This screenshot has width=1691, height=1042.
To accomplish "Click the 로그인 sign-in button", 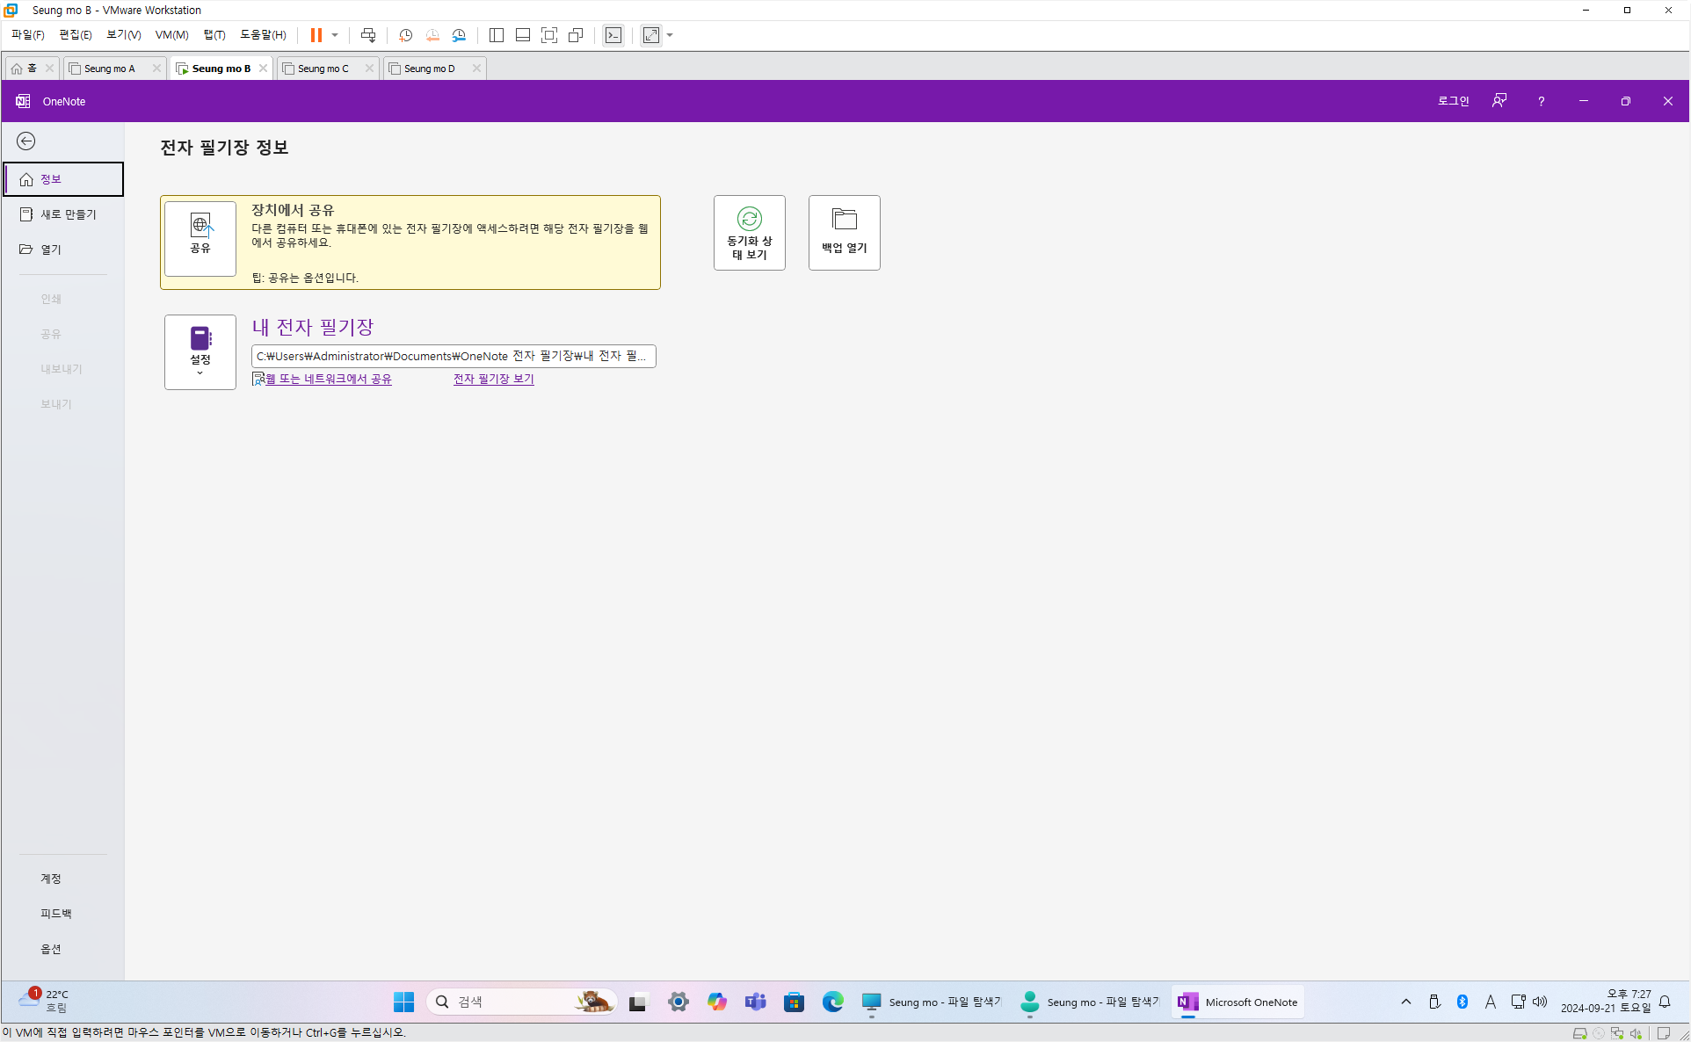I will (1453, 101).
